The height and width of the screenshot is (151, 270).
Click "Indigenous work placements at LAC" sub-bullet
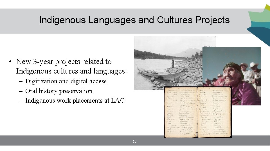tap(75, 101)
